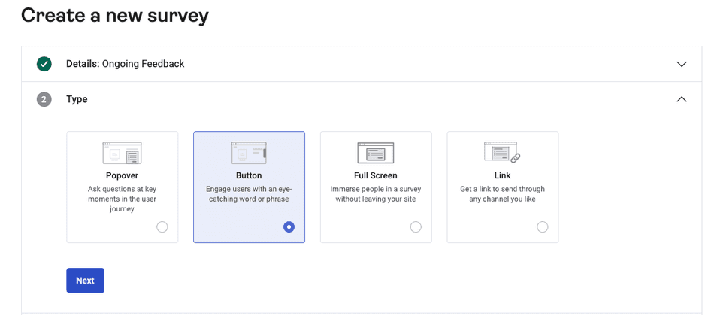
Task: Click the green checkmark beside Details
Action: [x=44, y=64]
